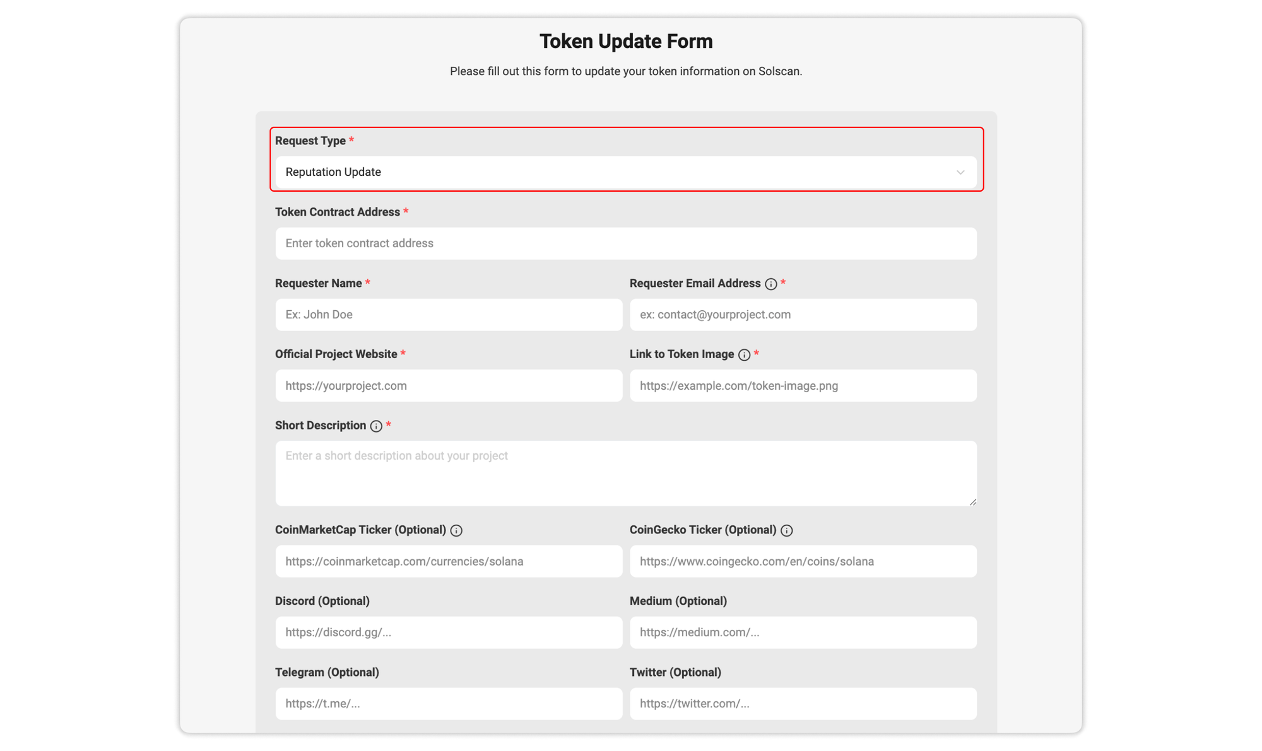The height and width of the screenshot is (751, 1262).
Task: Click inside the Short Description textarea
Action: (625, 473)
